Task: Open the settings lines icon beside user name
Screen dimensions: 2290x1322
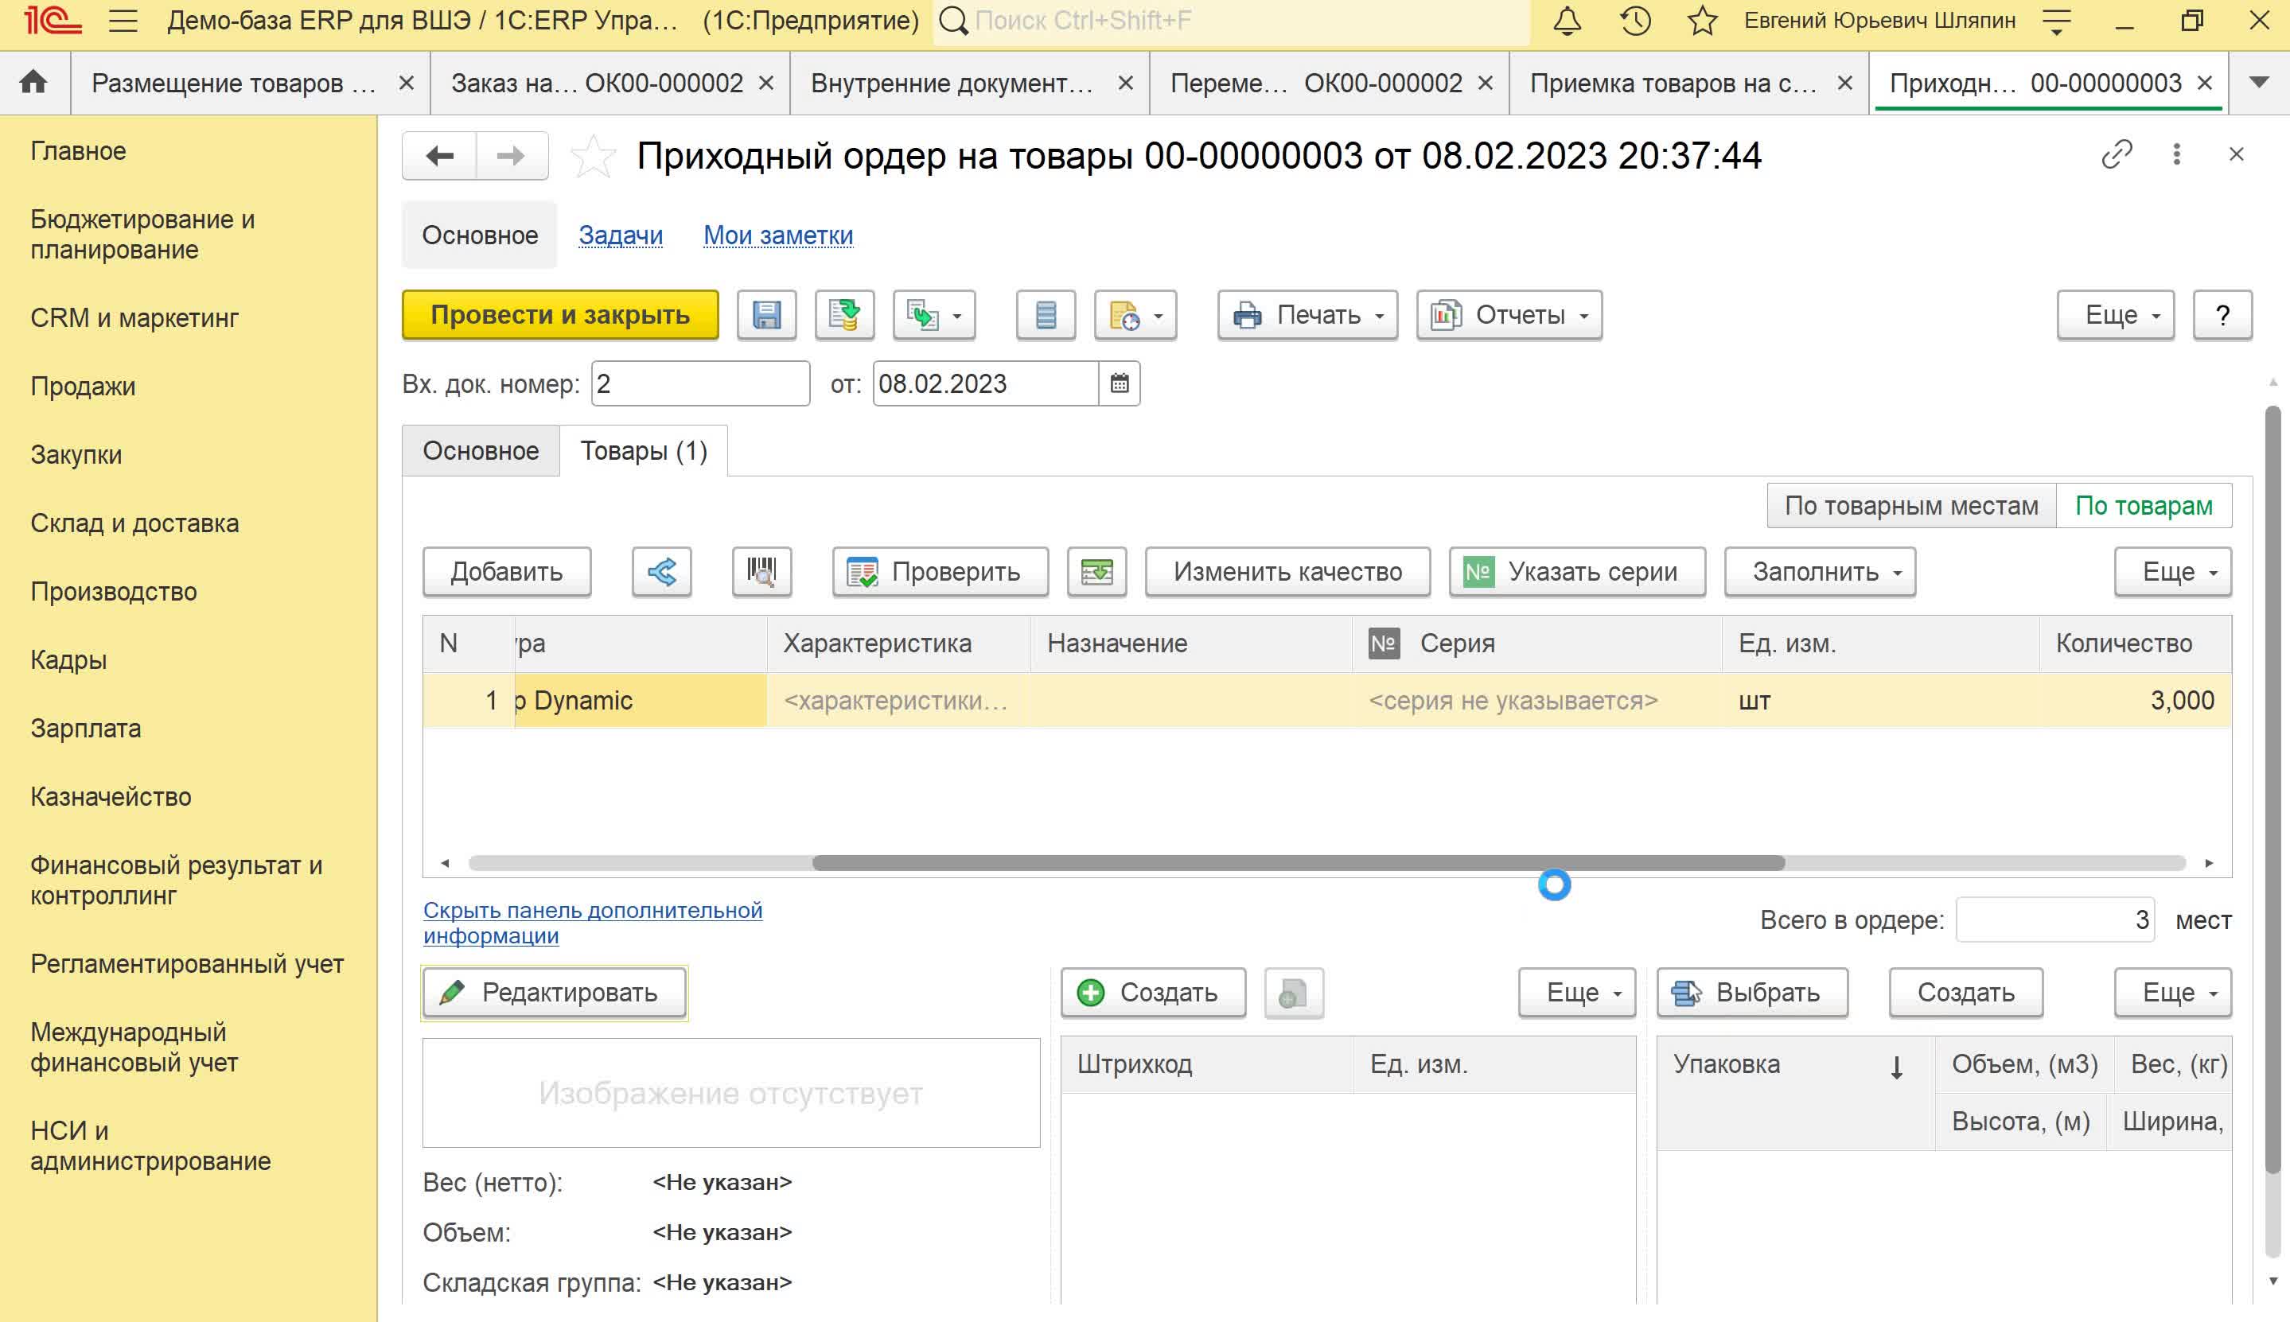Action: [2057, 21]
